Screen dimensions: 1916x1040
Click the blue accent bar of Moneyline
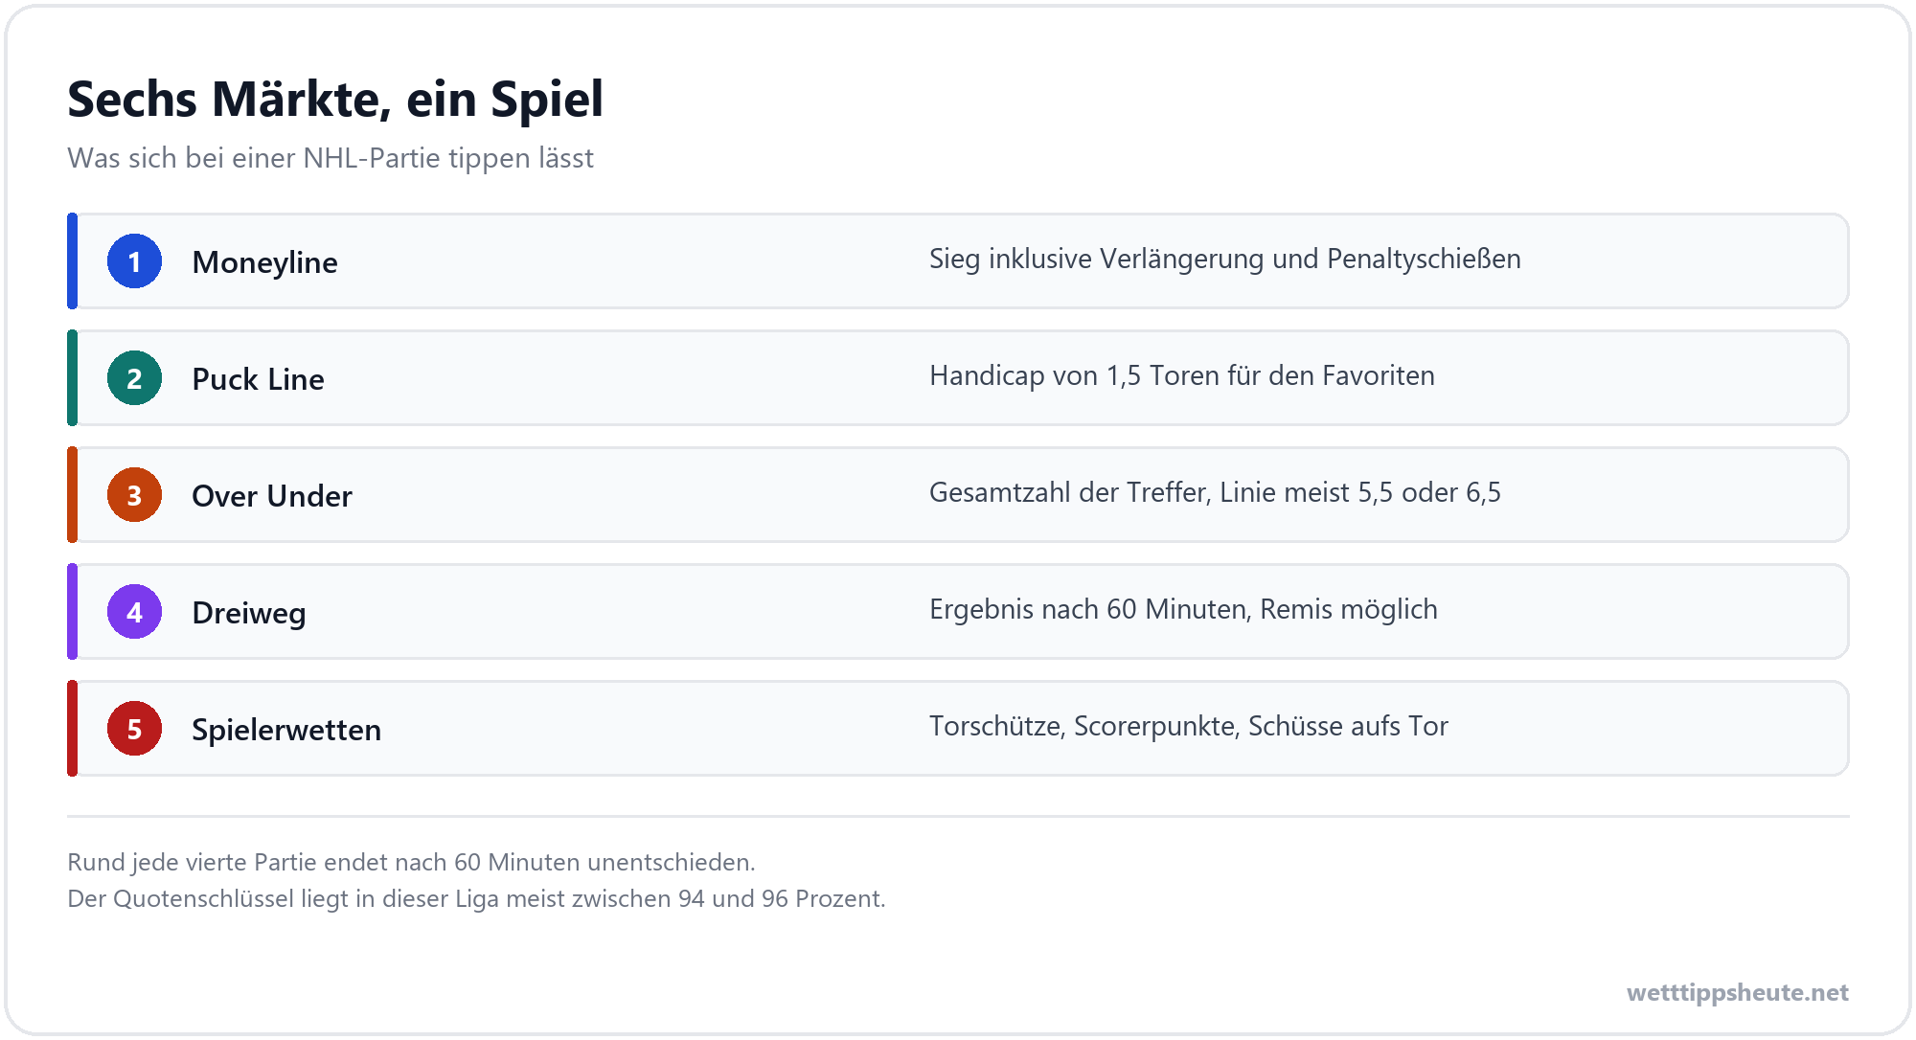click(72, 261)
